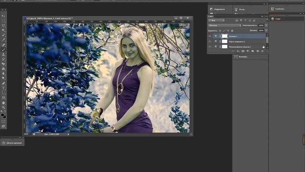
Task: Toggle lock all for the layer
Action: click(x=232, y=31)
